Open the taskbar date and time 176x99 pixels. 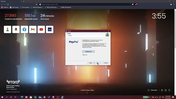pos(168,97)
